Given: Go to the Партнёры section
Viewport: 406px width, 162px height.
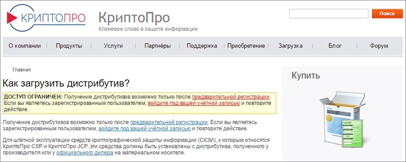Looking at the screenshot, I should pyautogui.click(x=158, y=46).
